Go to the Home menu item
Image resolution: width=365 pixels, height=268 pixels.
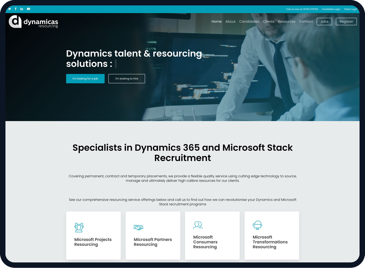coord(217,21)
